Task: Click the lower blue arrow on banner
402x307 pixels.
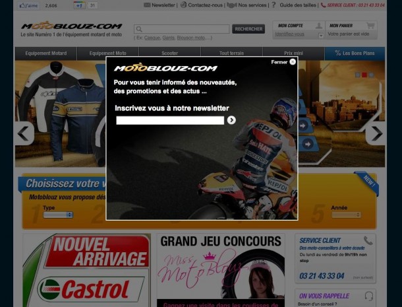Action: [307, 144]
